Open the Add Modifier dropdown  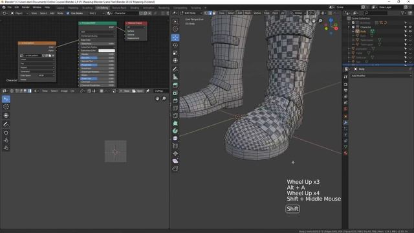pyautogui.click(x=381, y=76)
